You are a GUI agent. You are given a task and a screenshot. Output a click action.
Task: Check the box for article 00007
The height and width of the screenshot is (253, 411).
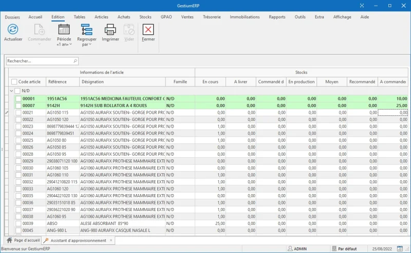point(18,106)
